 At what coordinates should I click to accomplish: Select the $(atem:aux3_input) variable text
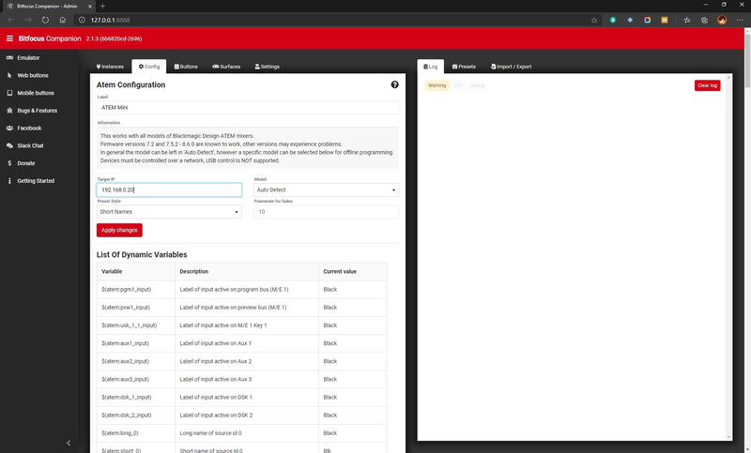125,379
